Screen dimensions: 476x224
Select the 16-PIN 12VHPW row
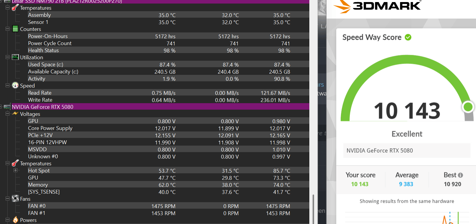click(168, 142)
